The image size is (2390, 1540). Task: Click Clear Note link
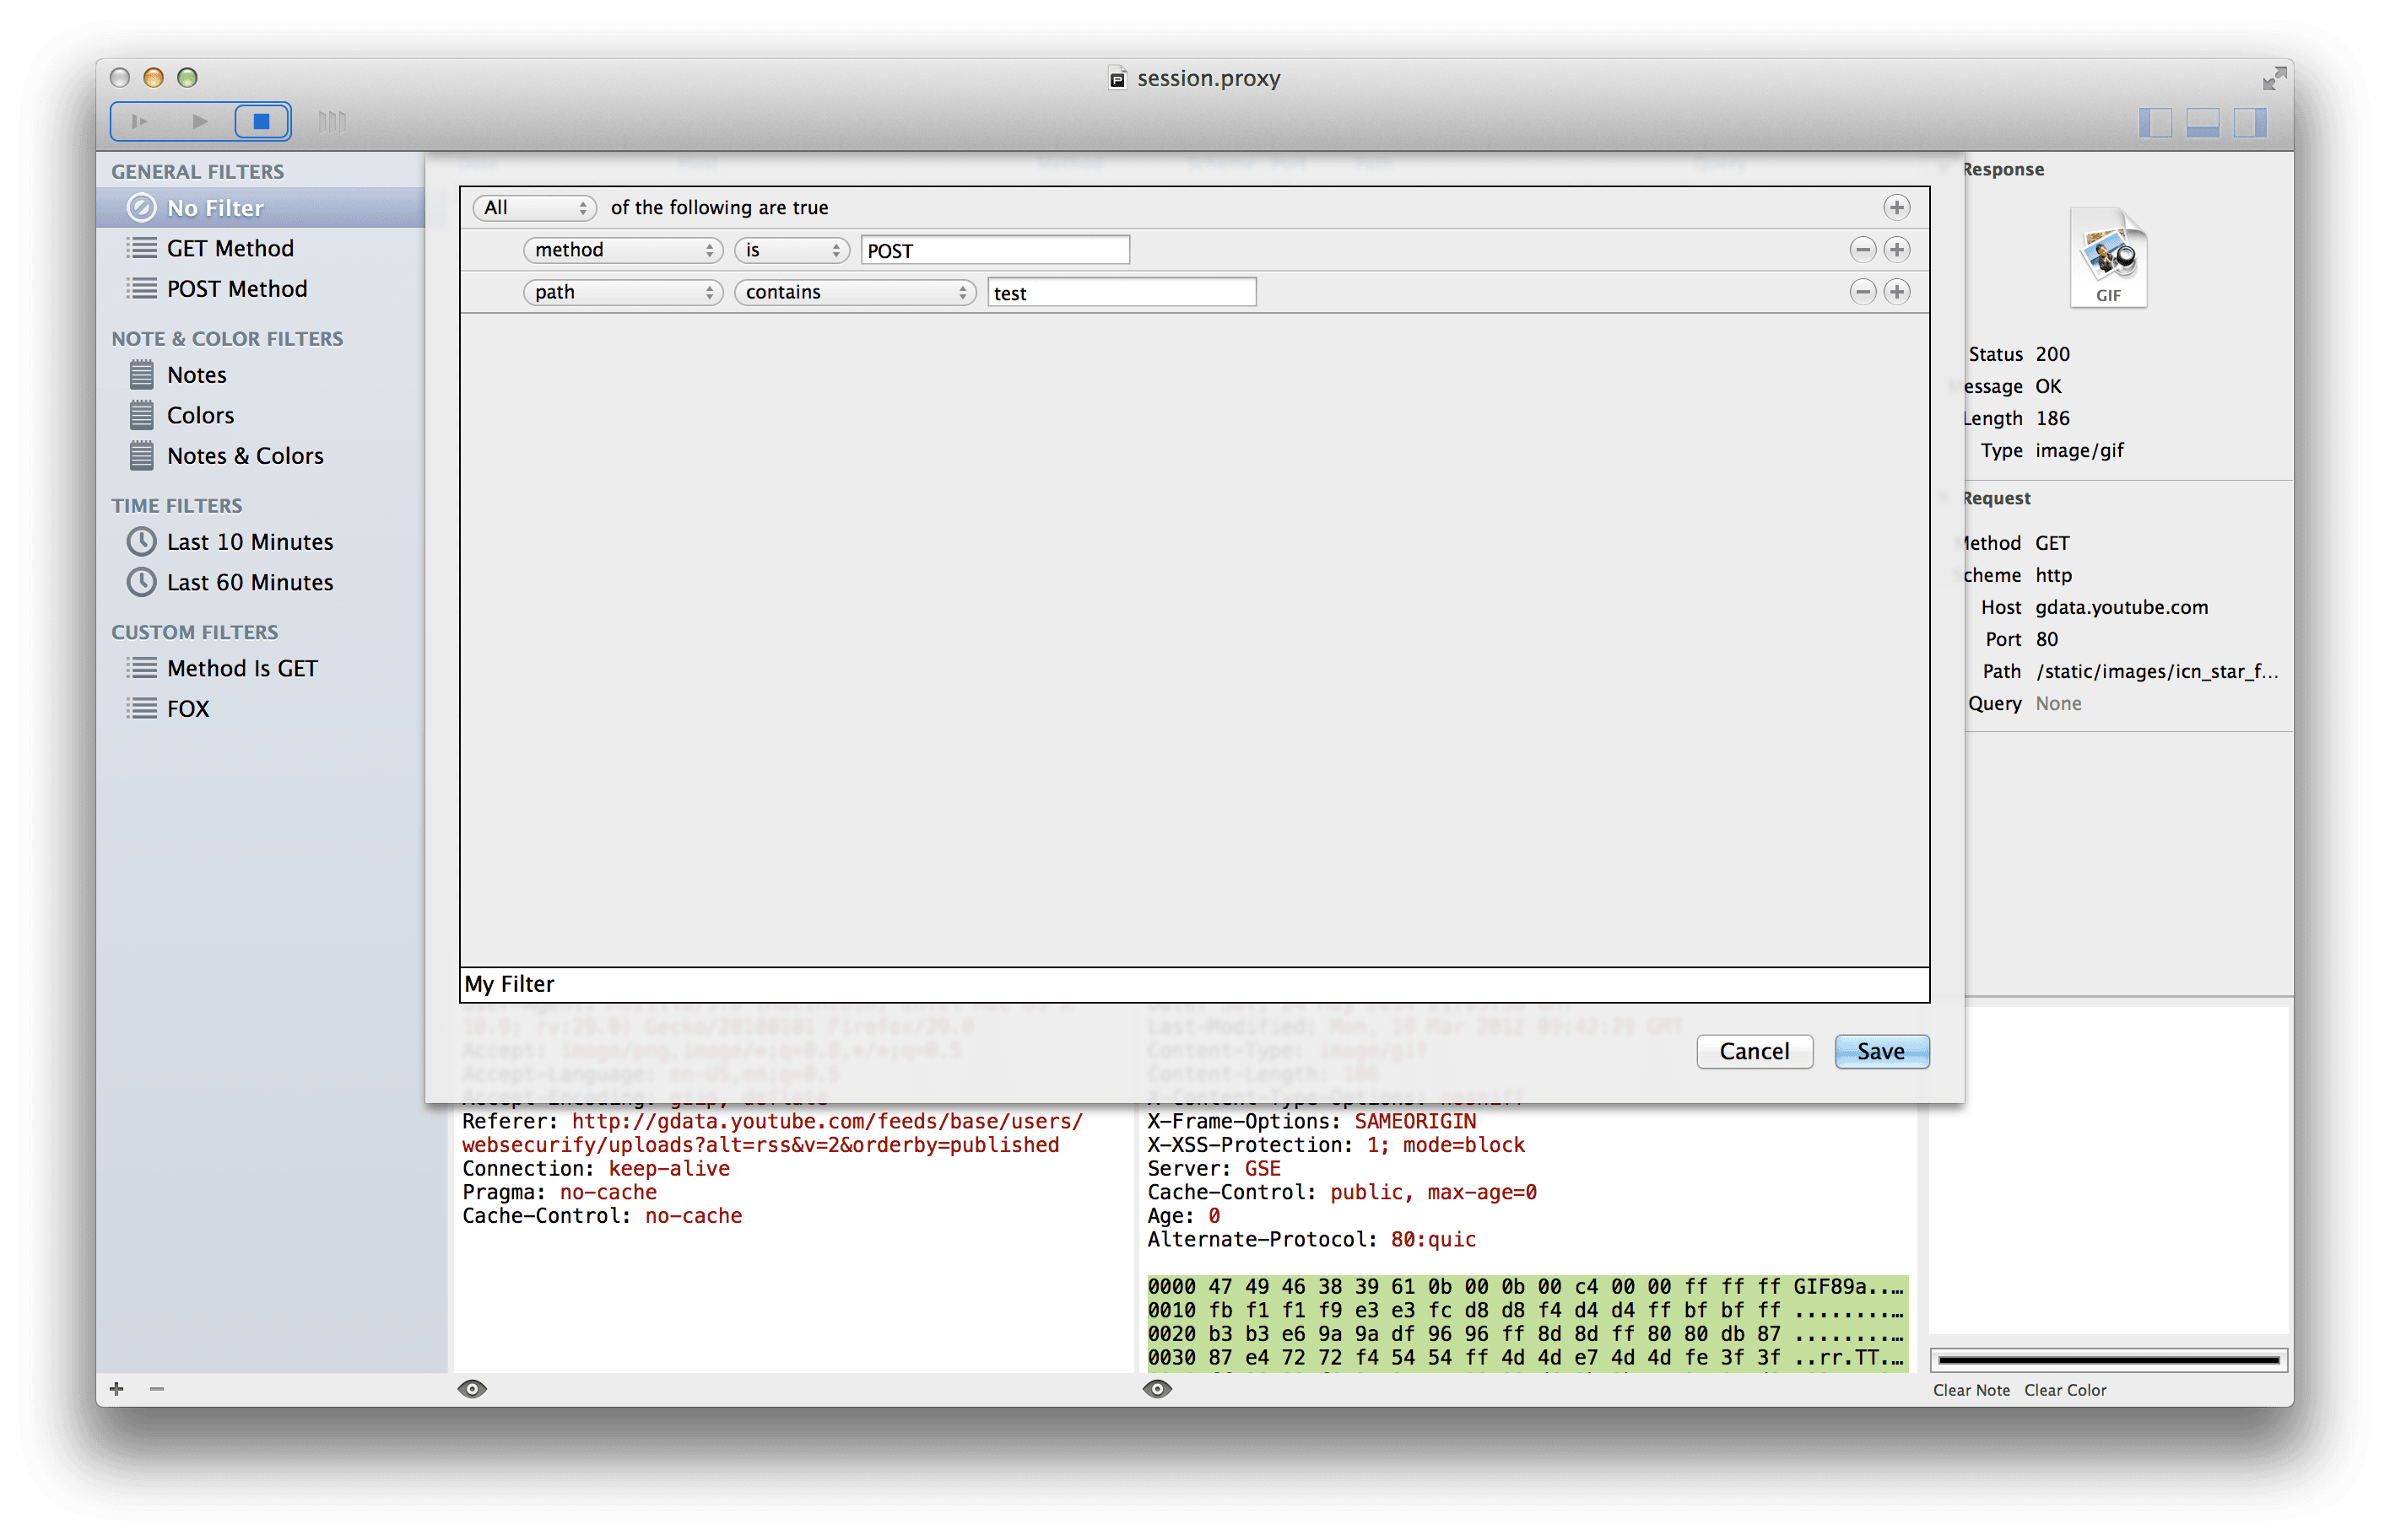pyautogui.click(x=1971, y=1390)
